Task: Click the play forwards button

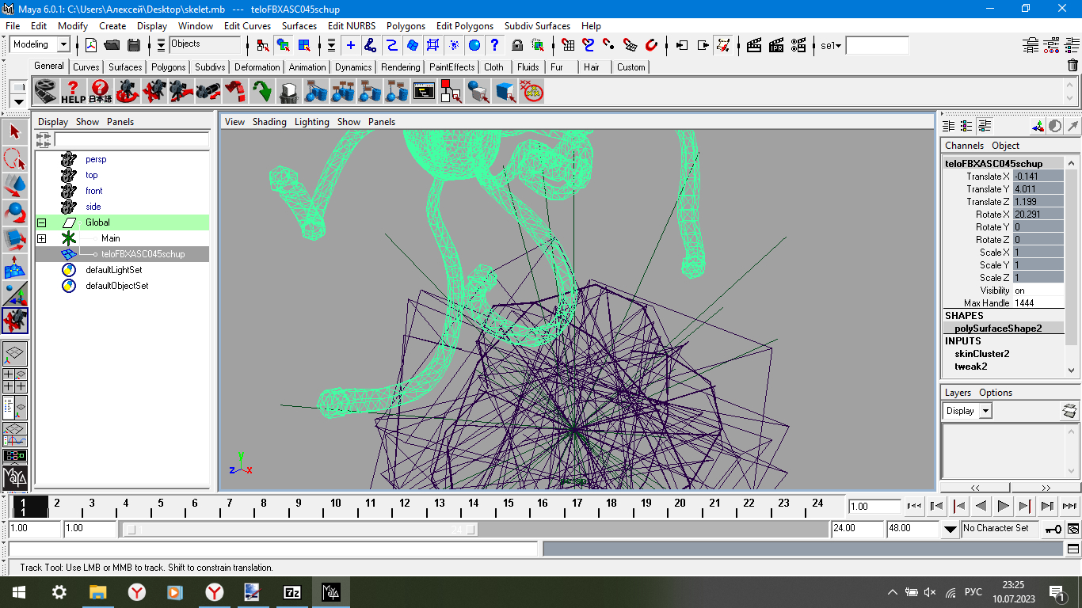Action: (1003, 506)
